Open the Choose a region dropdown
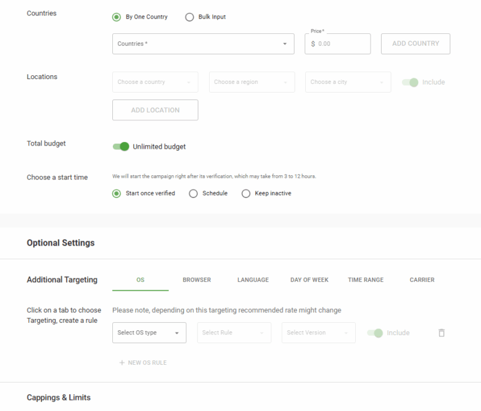Image resolution: width=481 pixels, height=411 pixels. point(252,82)
